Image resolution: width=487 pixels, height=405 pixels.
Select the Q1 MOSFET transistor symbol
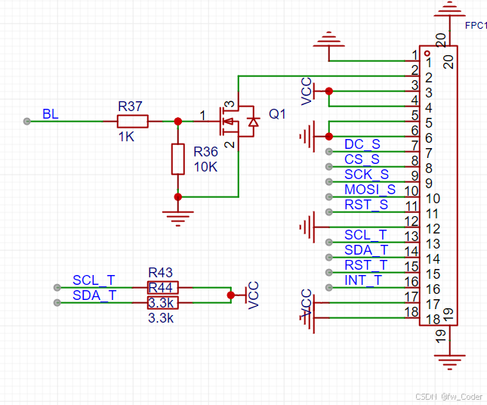(239, 121)
